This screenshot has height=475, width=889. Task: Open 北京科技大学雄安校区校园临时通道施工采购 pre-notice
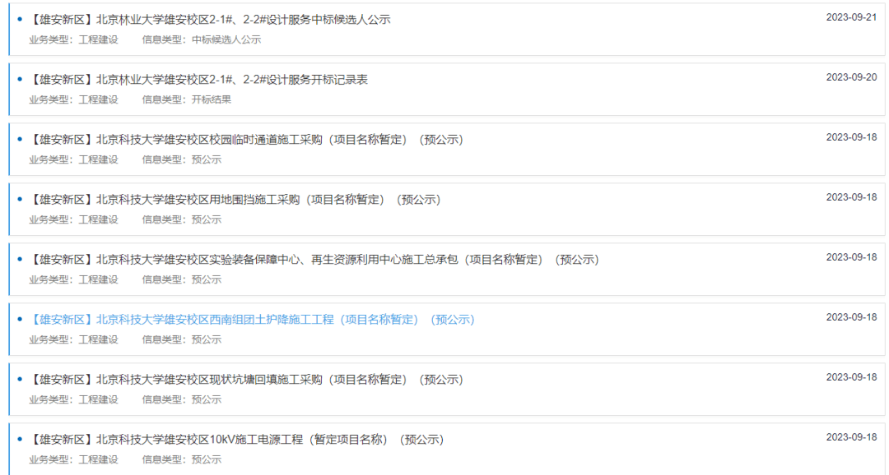pos(246,140)
